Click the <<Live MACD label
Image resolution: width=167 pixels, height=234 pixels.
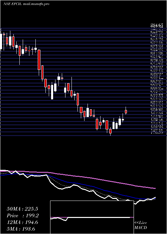tap(141, 225)
